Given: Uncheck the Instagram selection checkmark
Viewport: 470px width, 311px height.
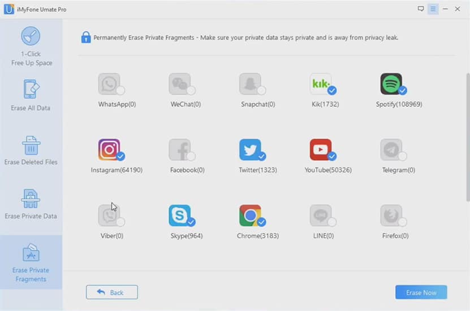Looking at the screenshot, I should [120, 156].
